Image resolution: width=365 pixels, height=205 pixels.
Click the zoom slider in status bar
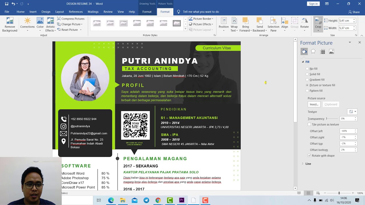point(339,193)
